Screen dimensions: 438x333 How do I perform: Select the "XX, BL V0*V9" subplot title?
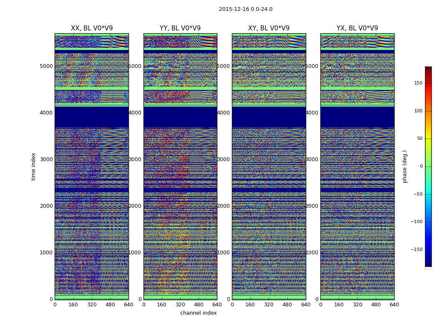[92, 28]
